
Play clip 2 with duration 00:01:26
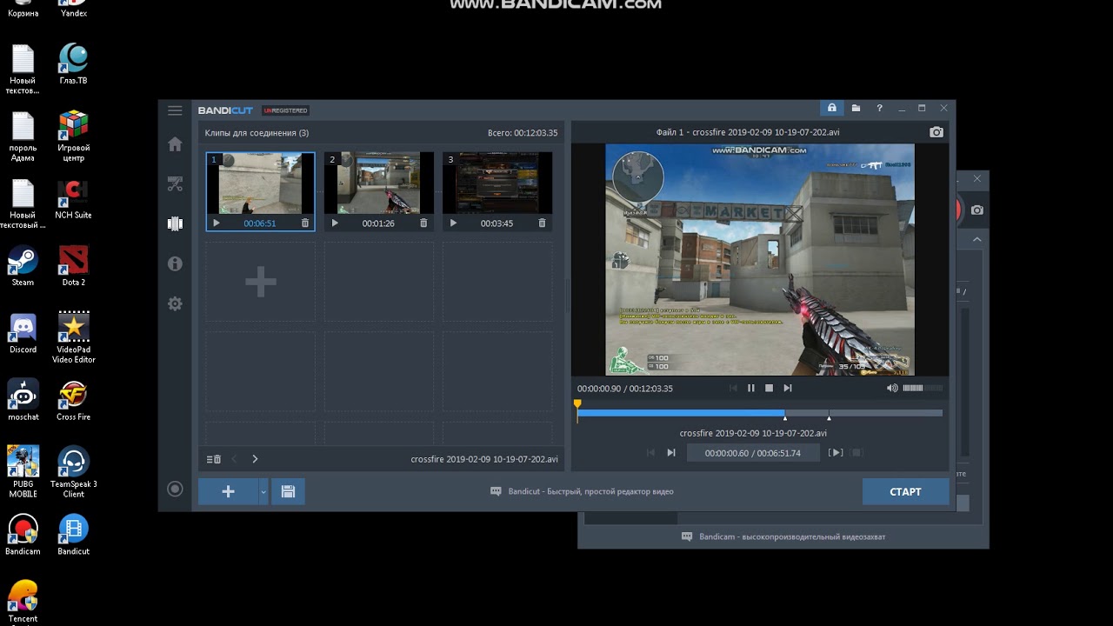click(x=335, y=223)
